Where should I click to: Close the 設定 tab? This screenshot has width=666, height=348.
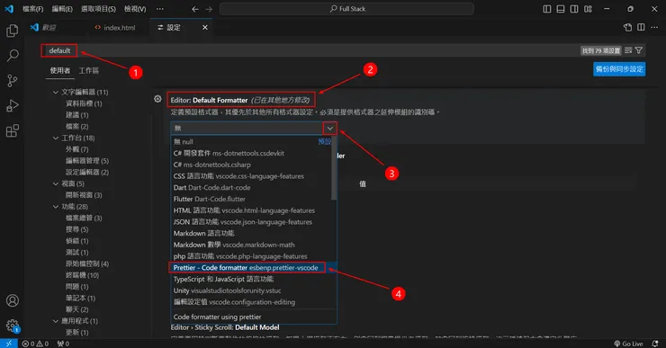pos(205,27)
